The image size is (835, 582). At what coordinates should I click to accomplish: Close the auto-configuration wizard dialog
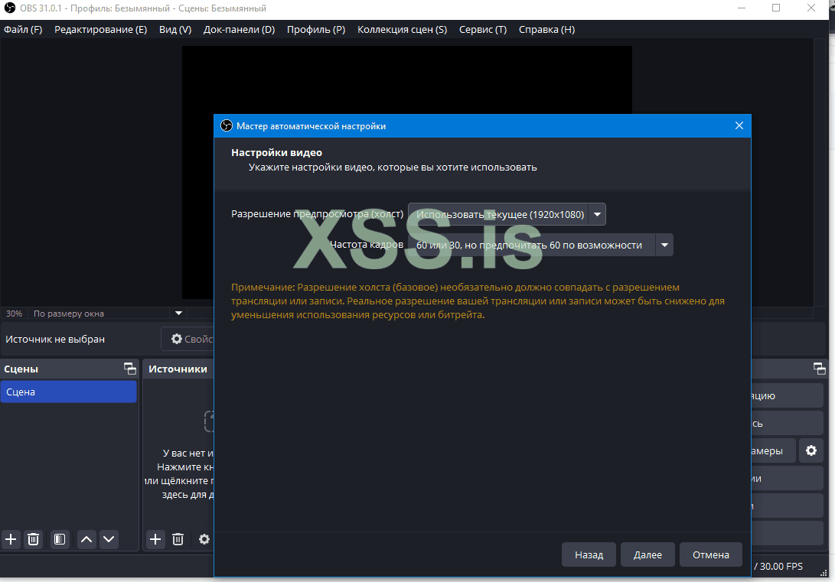[x=739, y=125]
